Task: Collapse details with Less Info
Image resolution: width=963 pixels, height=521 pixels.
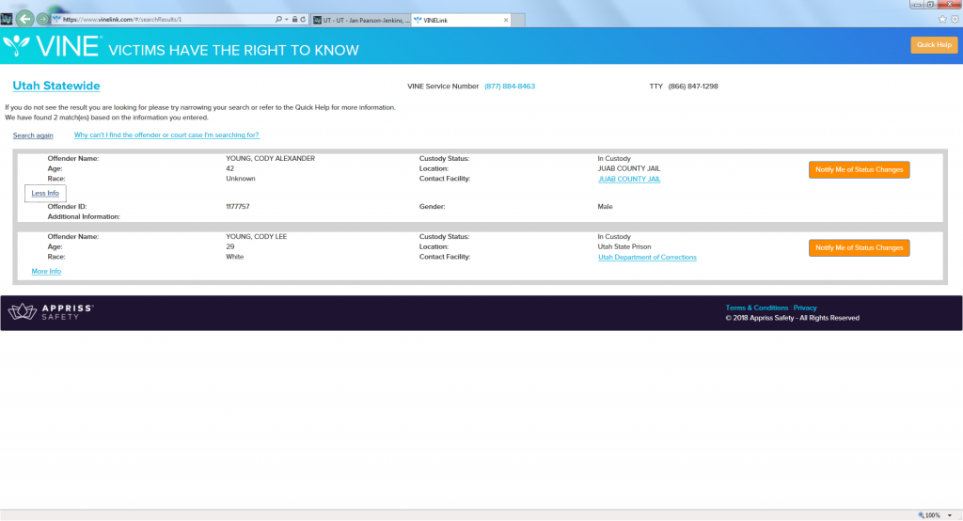Action: (45, 193)
